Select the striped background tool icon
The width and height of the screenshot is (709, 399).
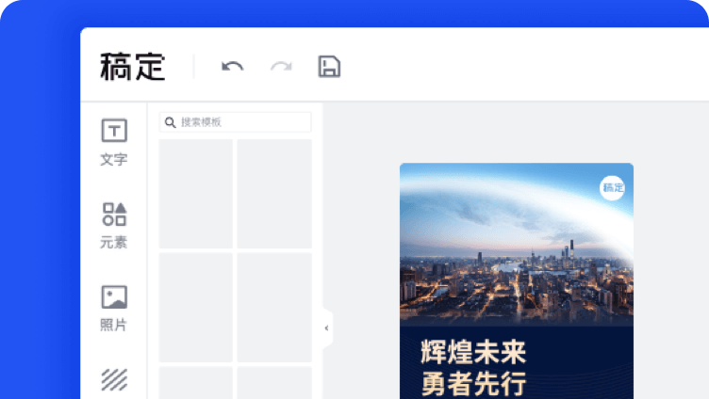point(114,380)
